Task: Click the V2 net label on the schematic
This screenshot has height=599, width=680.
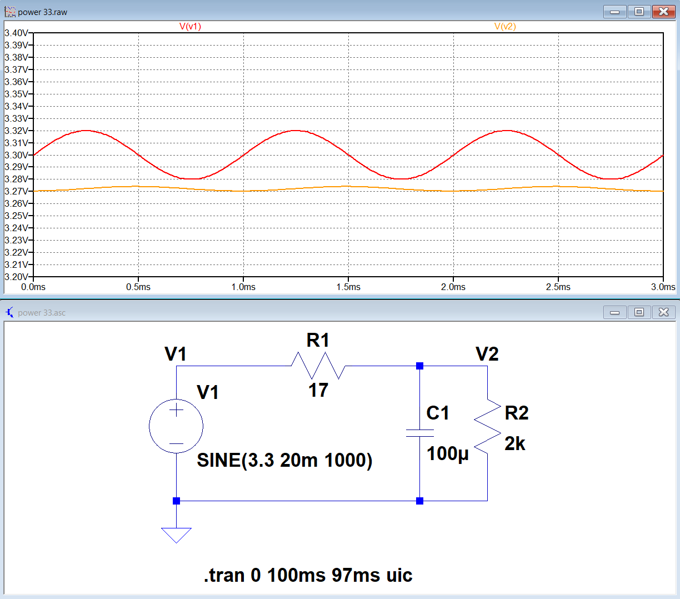Action: (x=487, y=354)
